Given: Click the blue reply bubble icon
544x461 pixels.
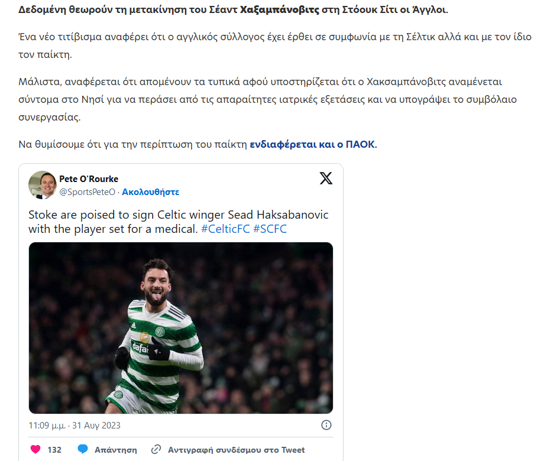Looking at the screenshot, I should click(83, 449).
